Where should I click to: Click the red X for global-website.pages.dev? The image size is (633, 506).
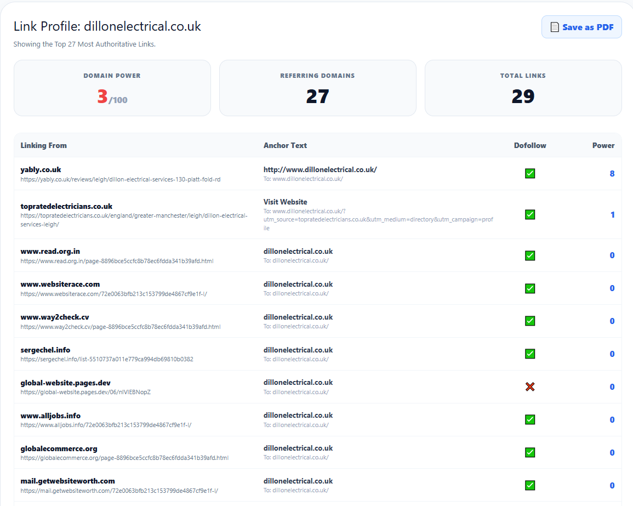click(x=530, y=387)
